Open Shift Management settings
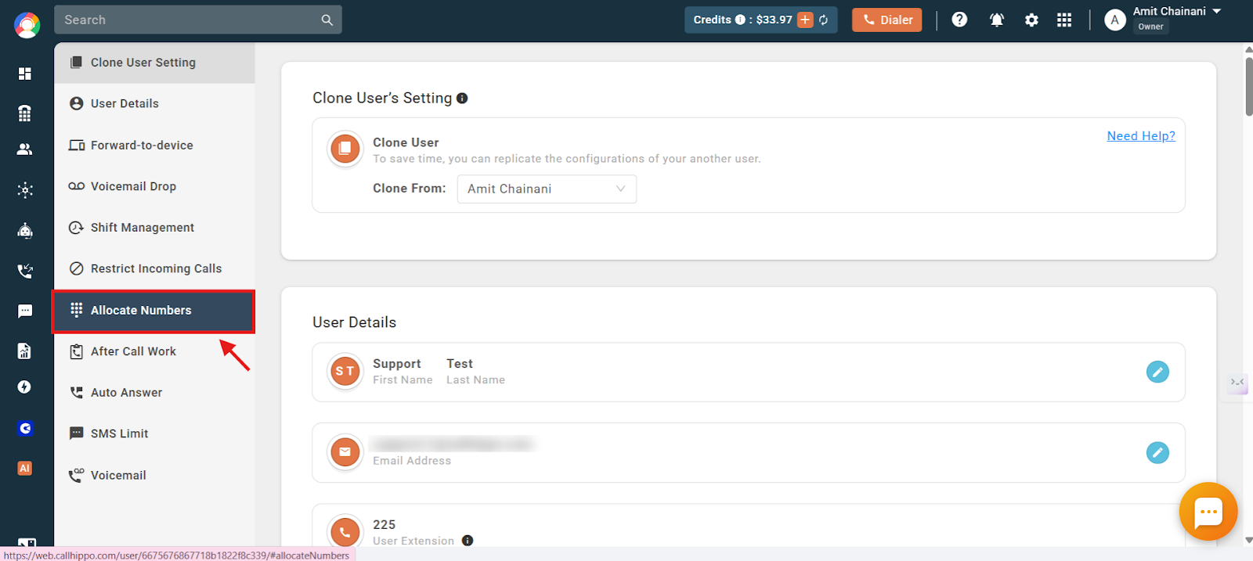 point(154,228)
